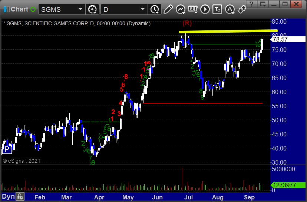
Task: Maximize the chart window
Action: (x=285, y=4)
